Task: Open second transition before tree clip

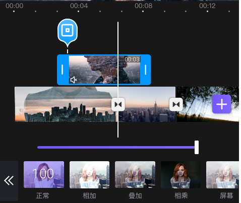Action: pos(176,104)
